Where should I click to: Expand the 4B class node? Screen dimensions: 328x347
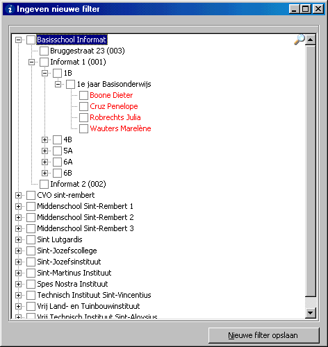tap(44, 139)
